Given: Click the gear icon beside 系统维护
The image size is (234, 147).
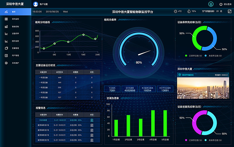Looking at the screenshot, I should [6, 63].
